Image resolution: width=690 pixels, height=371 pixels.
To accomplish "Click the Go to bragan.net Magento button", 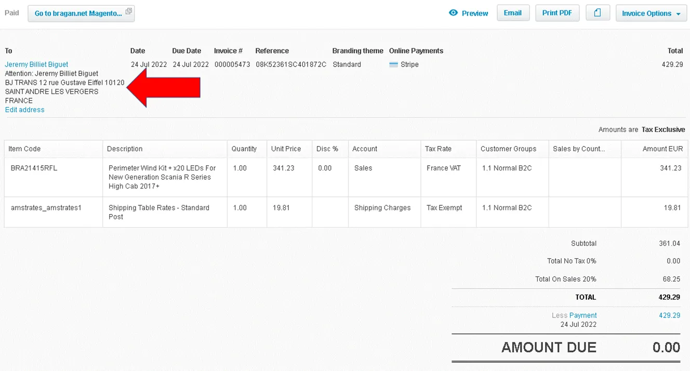I will [x=81, y=13].
